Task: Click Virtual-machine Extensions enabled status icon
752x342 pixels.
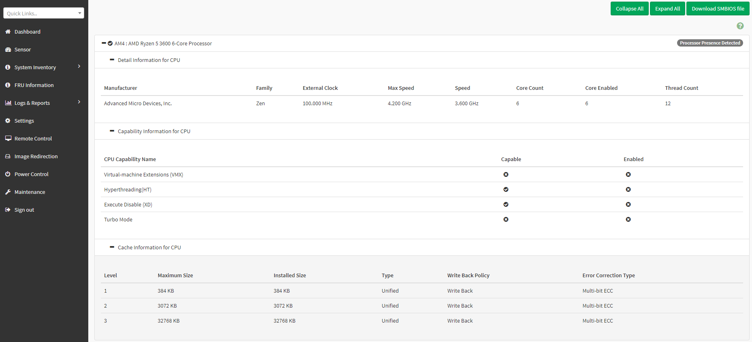Action: click(x=628, y=174)
